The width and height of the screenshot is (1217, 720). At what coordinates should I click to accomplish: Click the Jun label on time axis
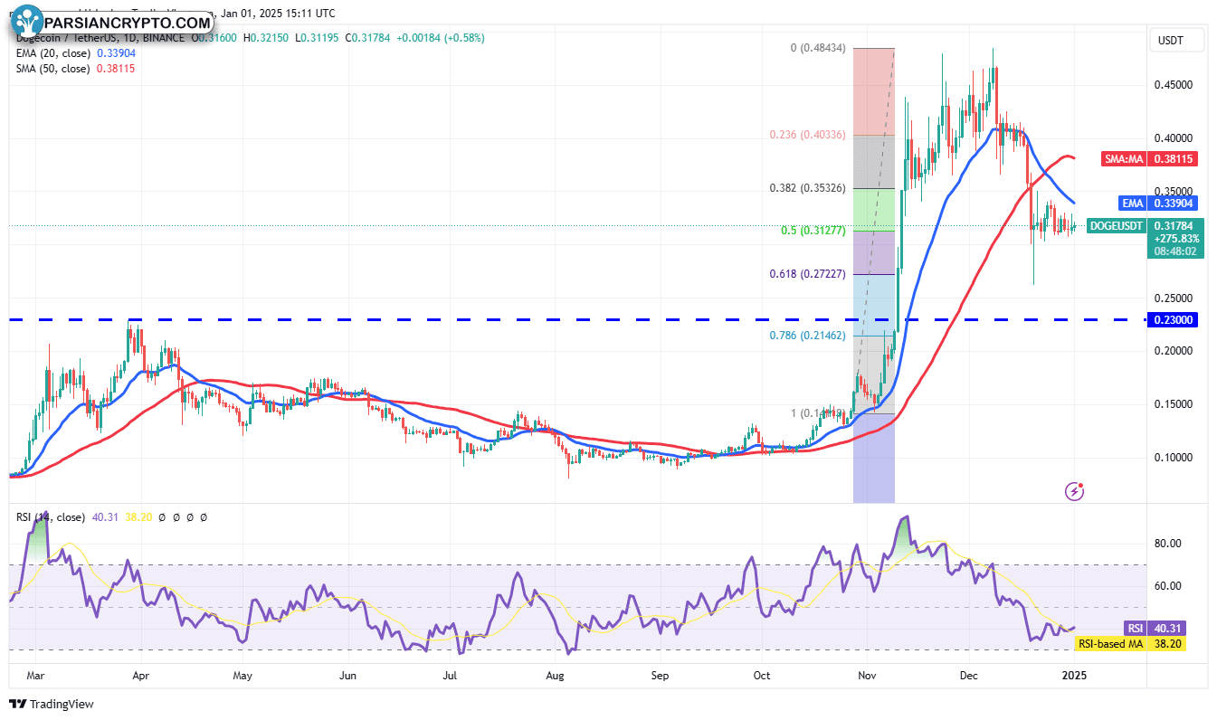347,675
